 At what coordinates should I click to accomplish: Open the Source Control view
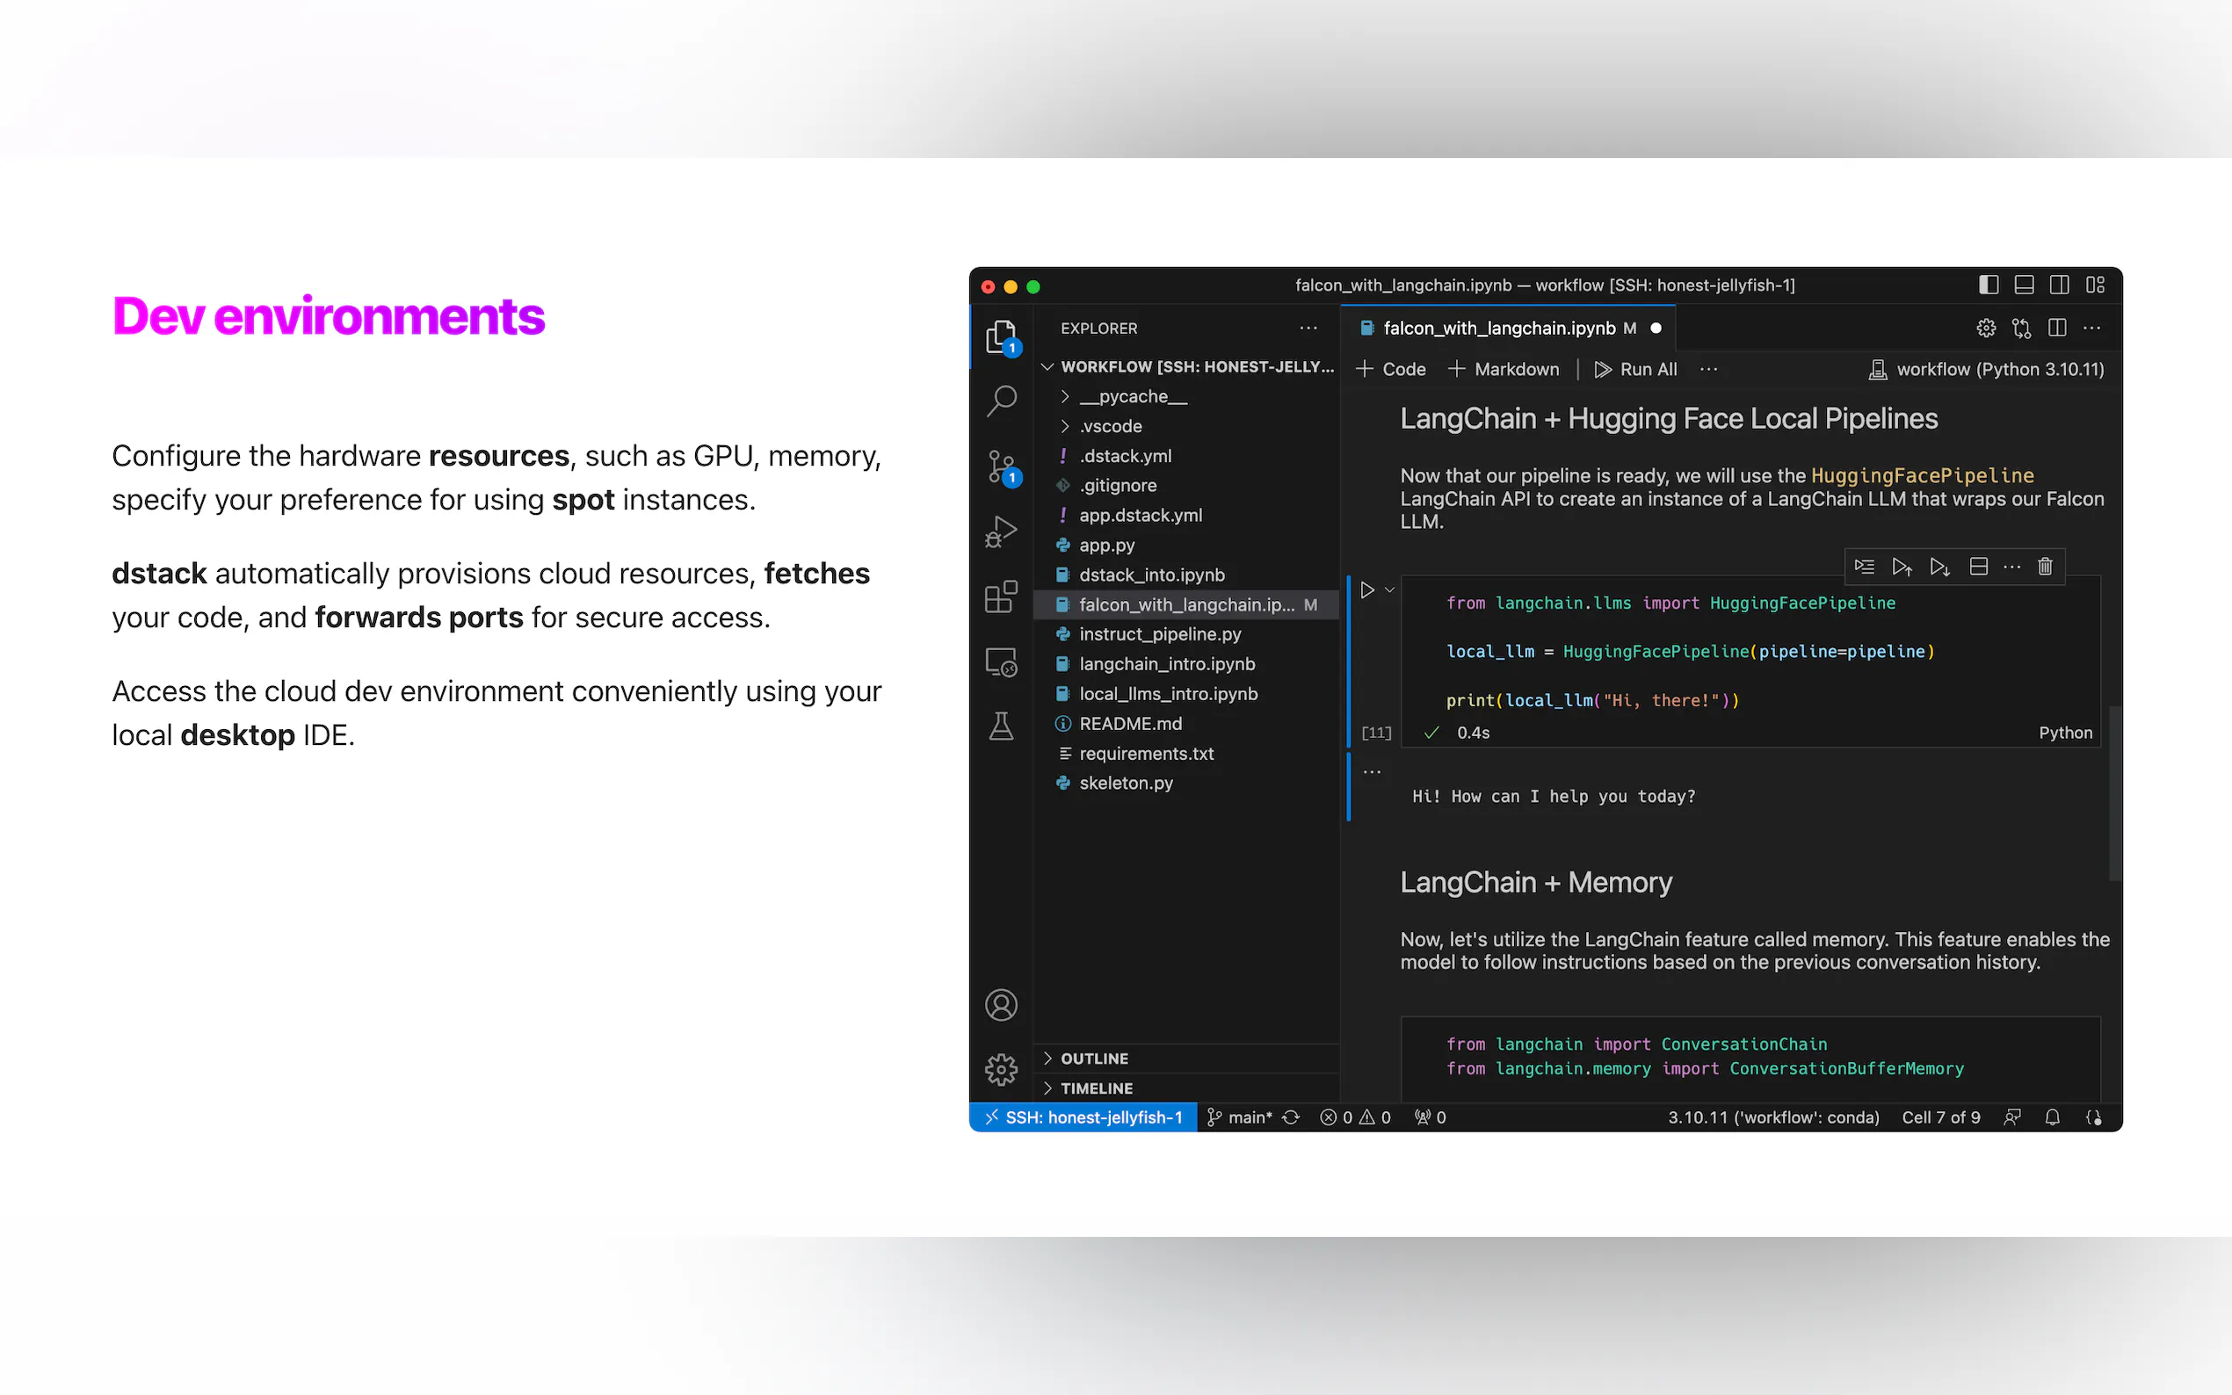click(x=1000, y=466)
